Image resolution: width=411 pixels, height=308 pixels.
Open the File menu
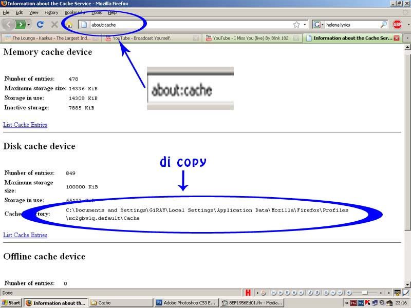coord(6,12)
